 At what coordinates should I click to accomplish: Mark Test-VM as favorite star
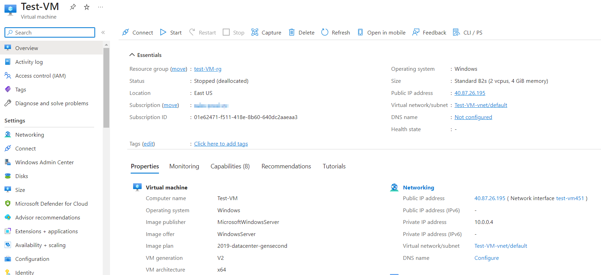click(87, 7)
